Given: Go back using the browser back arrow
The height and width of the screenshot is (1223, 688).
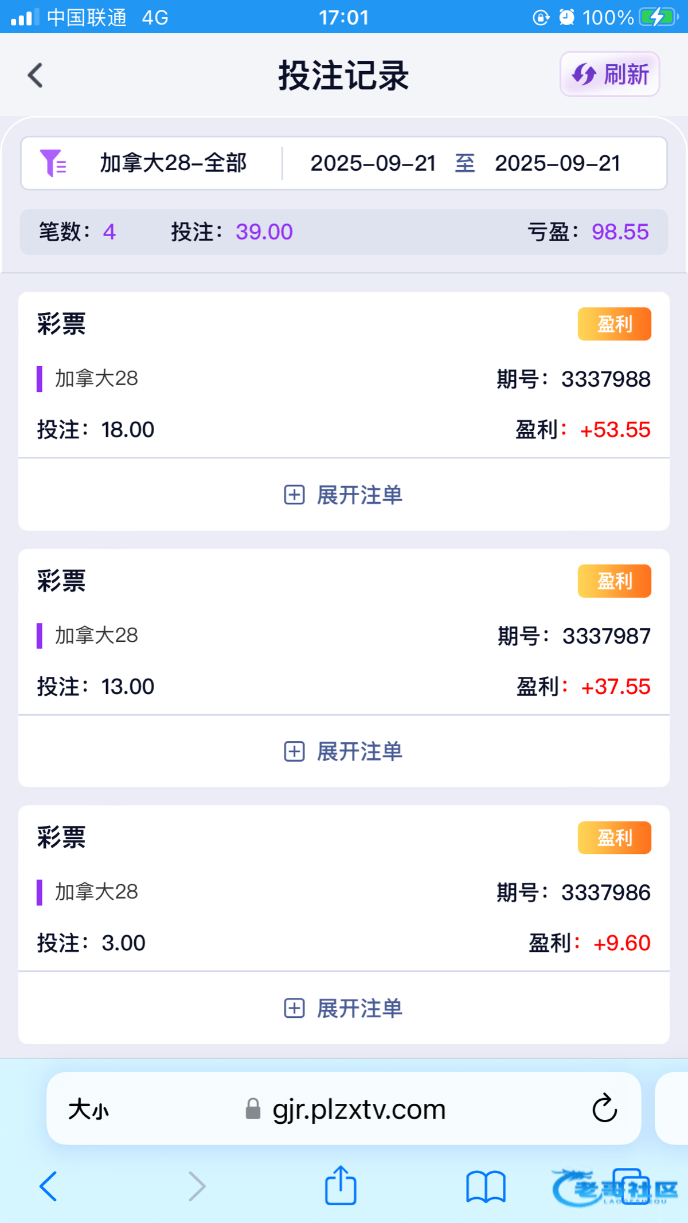Looking at the screenshot, I should tap(48, 1186).
